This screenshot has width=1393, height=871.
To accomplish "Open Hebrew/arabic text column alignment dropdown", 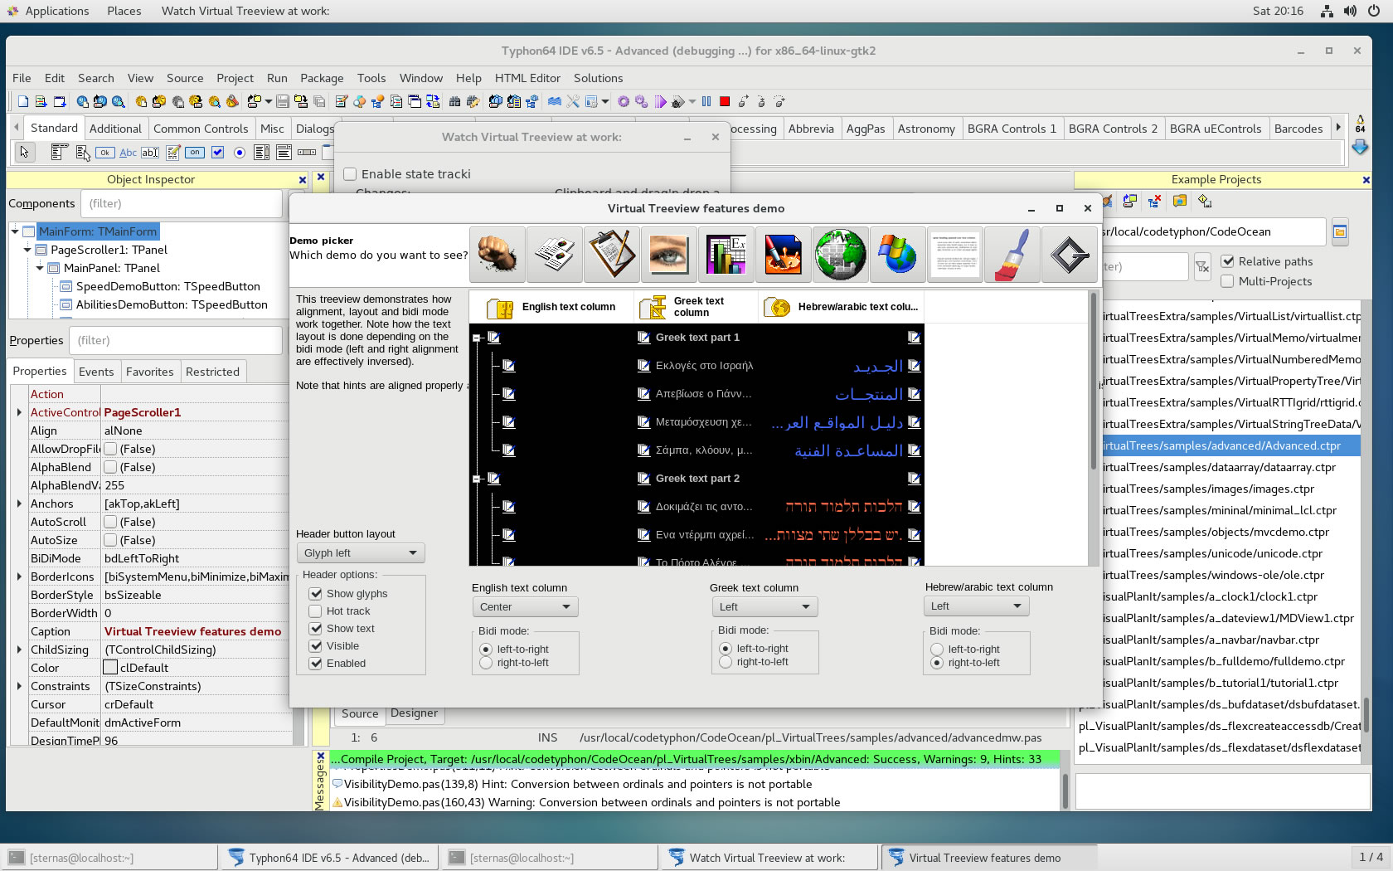I will coord(976,606).
